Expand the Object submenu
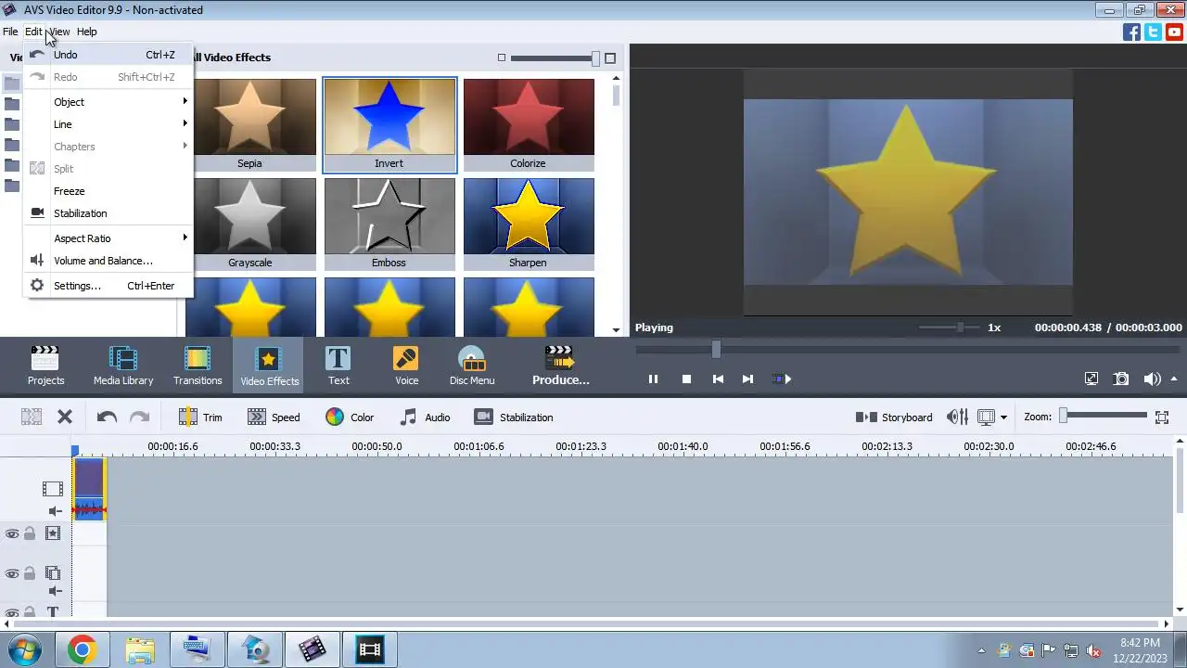The image size is (1187, 668). coord(109,102)
